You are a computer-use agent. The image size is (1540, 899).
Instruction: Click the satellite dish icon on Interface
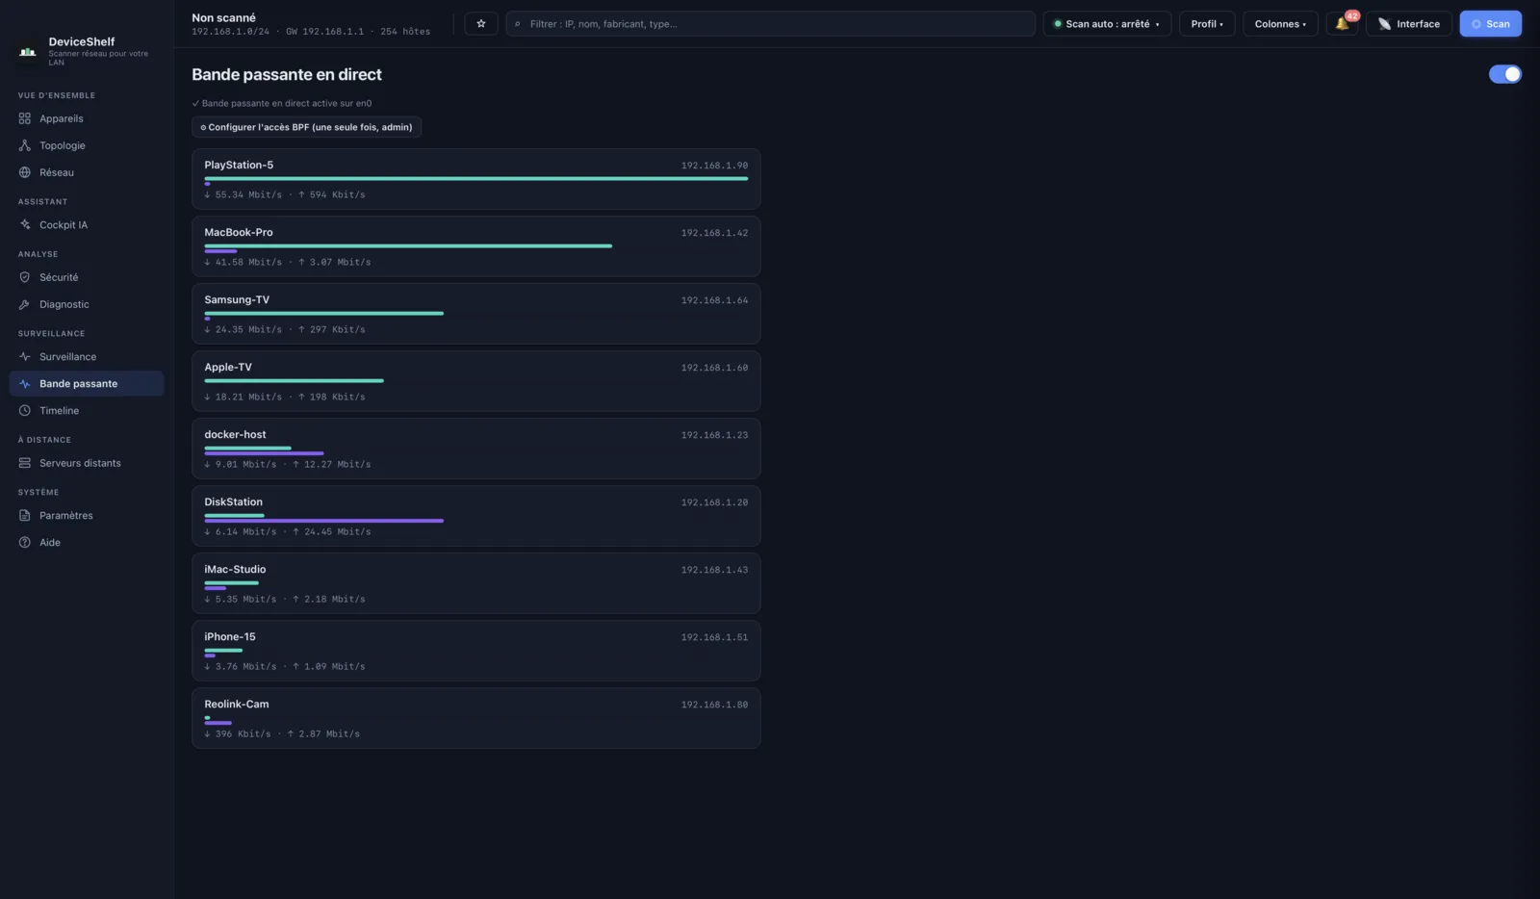coord(1384,24)
